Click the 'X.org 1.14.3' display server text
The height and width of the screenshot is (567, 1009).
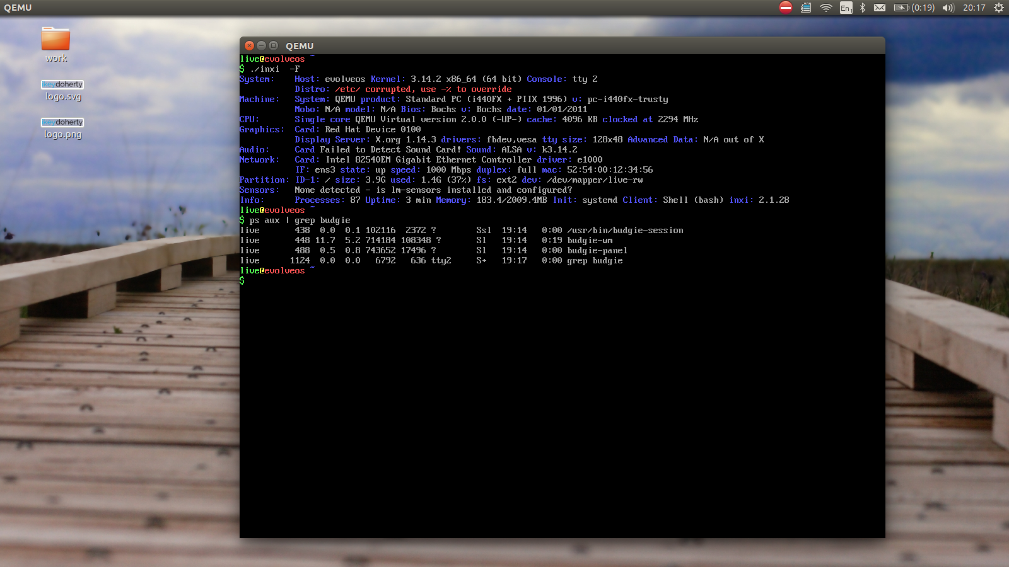[405, 139]
